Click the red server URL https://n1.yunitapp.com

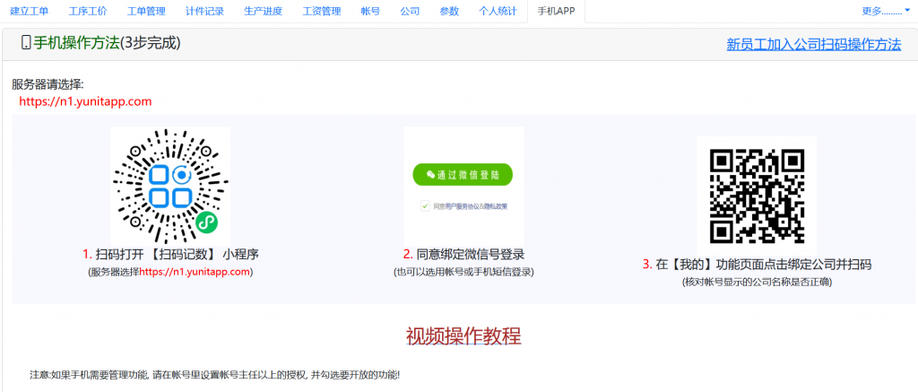click(85, 101)
